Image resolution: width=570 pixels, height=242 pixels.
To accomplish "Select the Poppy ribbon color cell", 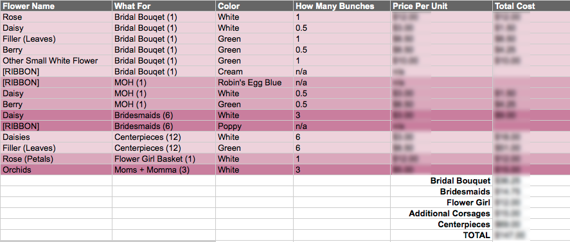I will pos(254,126).
